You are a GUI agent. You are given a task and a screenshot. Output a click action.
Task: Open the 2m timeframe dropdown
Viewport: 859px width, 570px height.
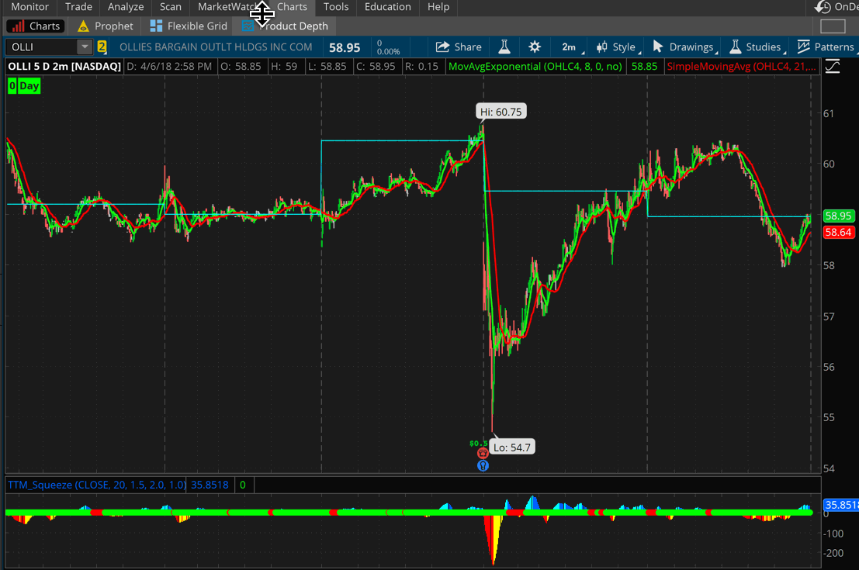tap(571, 47)
